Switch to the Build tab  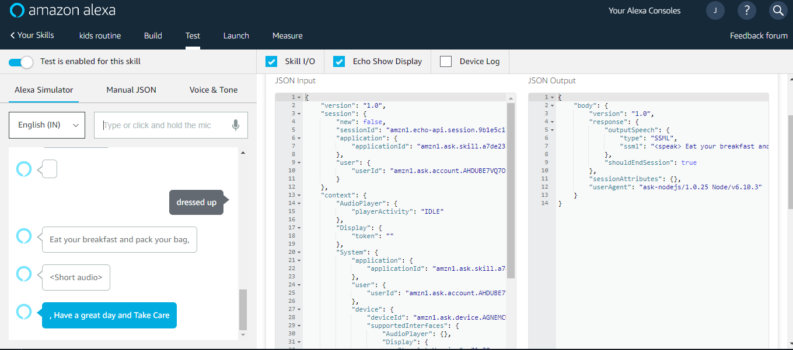pos(153,36)
